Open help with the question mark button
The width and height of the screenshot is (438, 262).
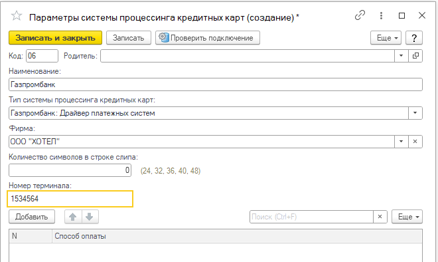414,38
